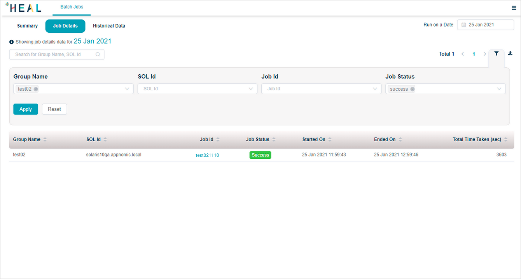Go to next page arrow
The height and width of the screenshot is (279, 521).
484,54
